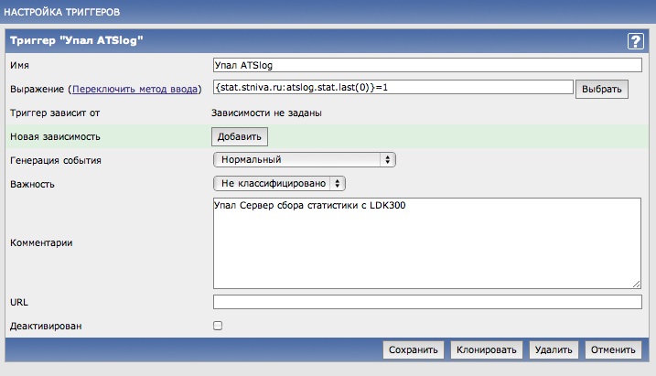The width and height of the screenshot is (656, 376).
Task: Focus the Имя name input field
Action: tap(427, 66)
